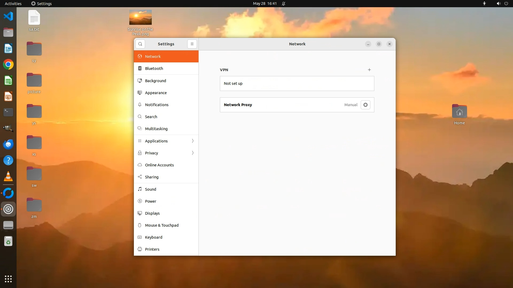The height and width of the screenshot is (288, 513).
Task: Show all applications grid
Action: [8, 279]
